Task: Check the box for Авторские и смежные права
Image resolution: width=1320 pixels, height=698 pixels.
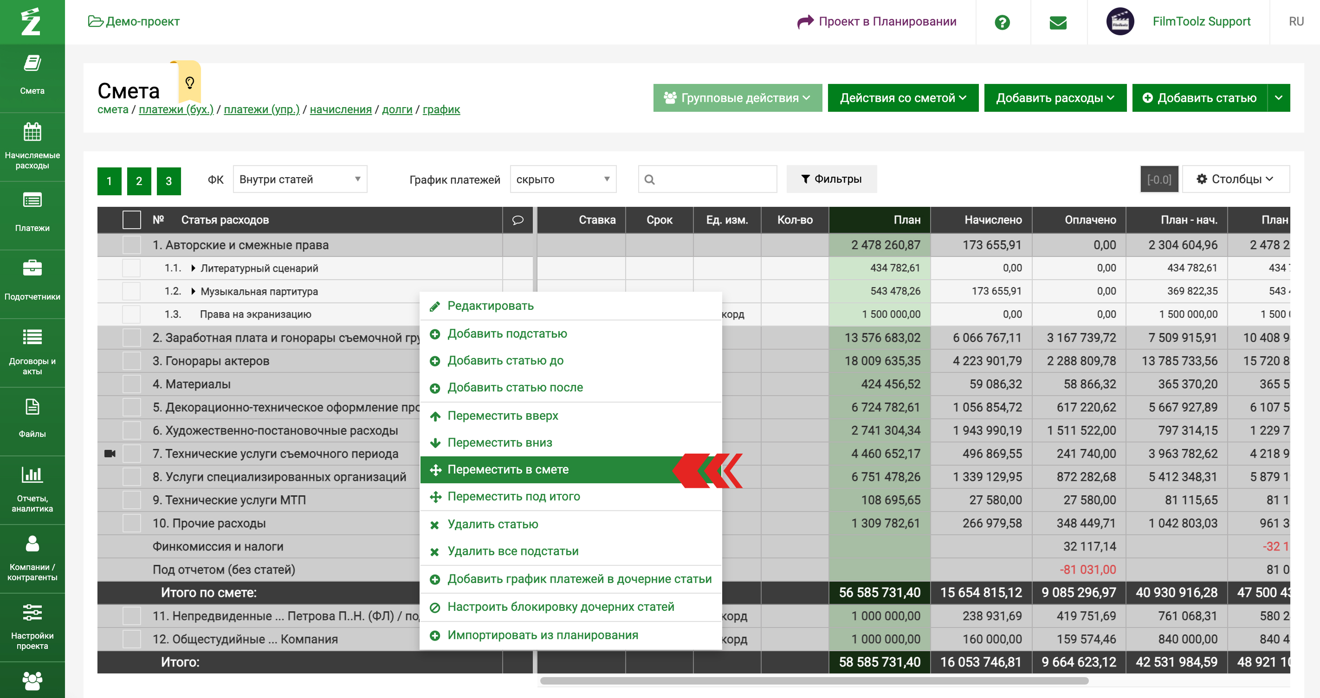Action: (132, 245)
